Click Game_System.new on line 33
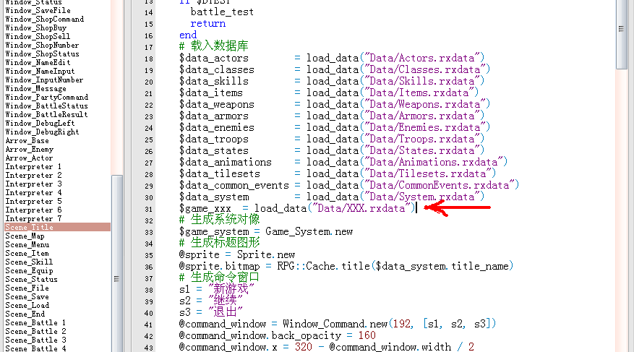This screenshot has width=634, height=352. pyautogui.click(x=309, y=232)
